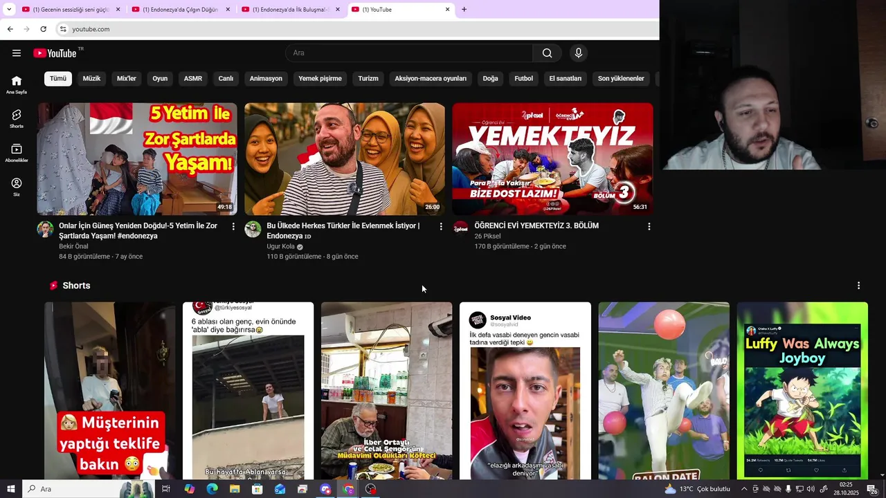This screenshot has height=498, width=886.
Task: Open Ugur Kola channel avatar
Action: [253, 230]
